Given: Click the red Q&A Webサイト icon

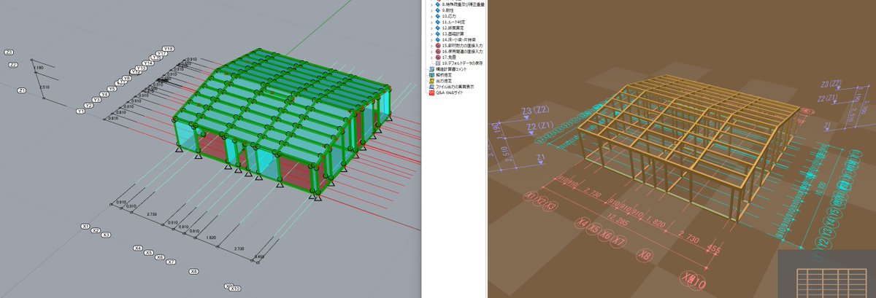Looking at the screenshot, I should click(431, 93).
